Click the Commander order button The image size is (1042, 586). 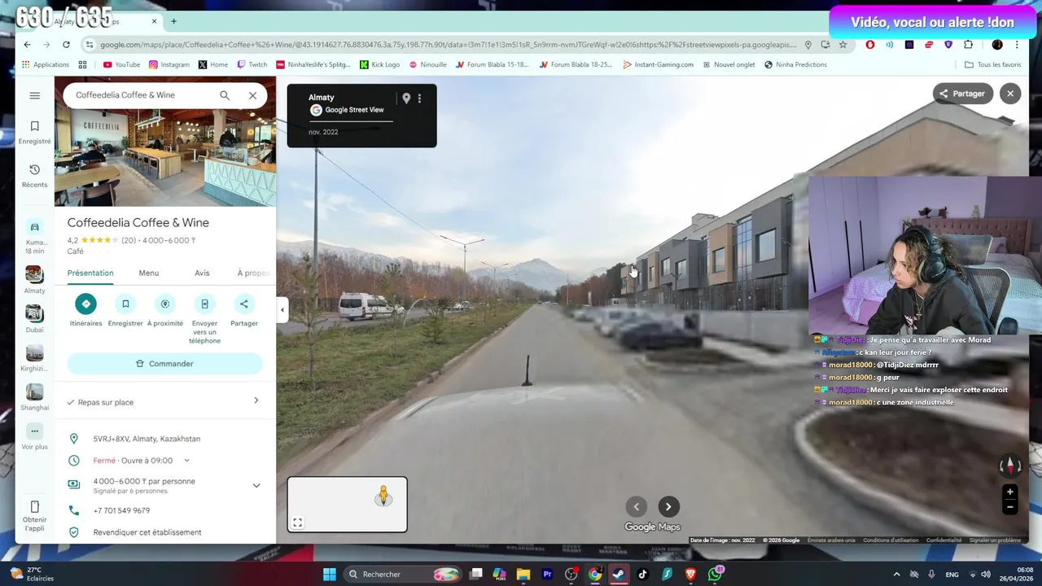(165, 364)
